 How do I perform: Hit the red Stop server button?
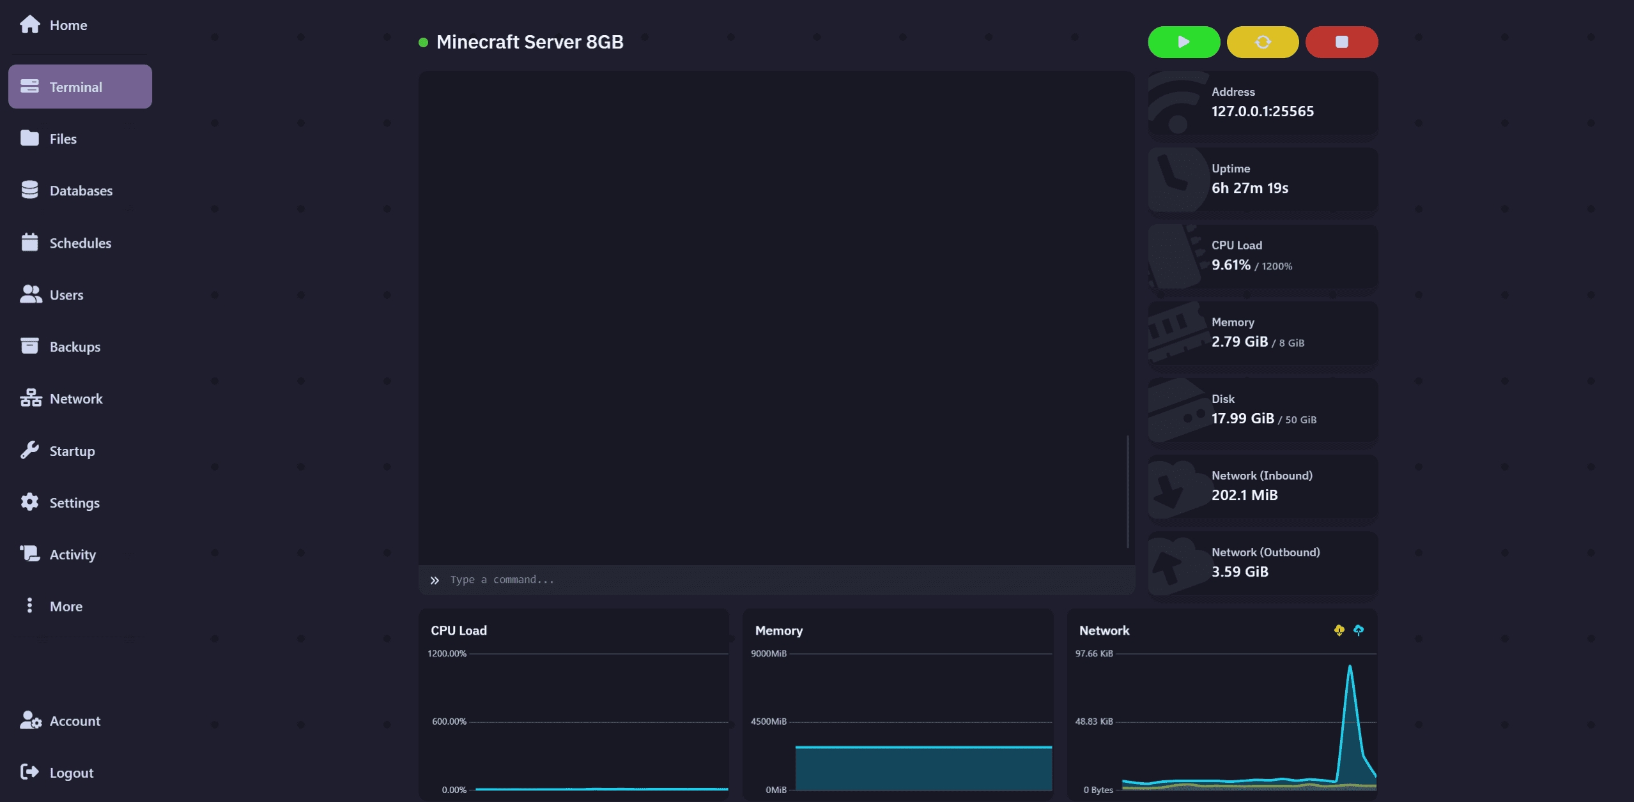[1341, 42]
